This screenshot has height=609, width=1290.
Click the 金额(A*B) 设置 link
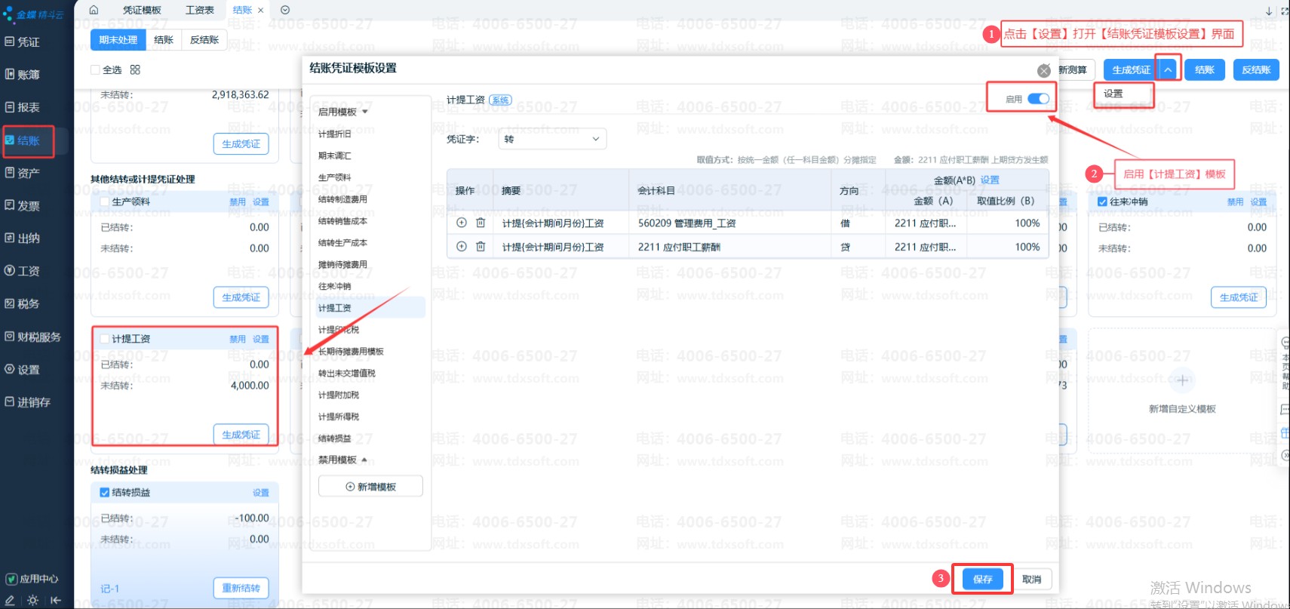pos(990,180)
